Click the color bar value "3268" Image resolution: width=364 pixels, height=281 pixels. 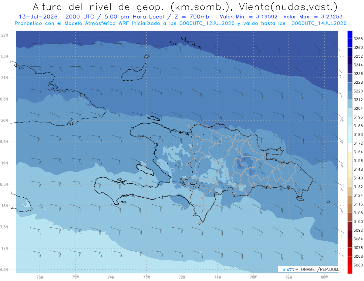358,39
